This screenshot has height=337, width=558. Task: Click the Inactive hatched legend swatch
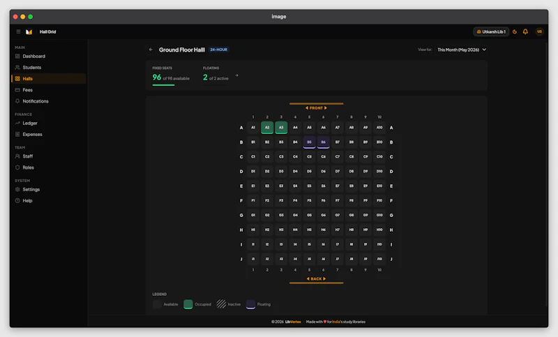tap(221, 304)
